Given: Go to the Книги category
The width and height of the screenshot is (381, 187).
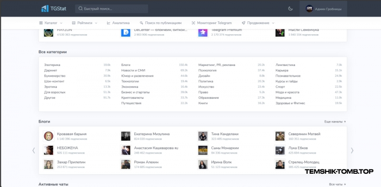Looking at the screenshot, I should (203, 103).
